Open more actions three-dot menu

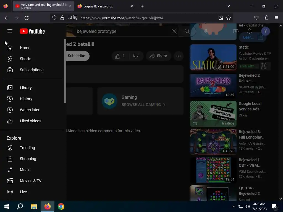(x=179, y=56)
